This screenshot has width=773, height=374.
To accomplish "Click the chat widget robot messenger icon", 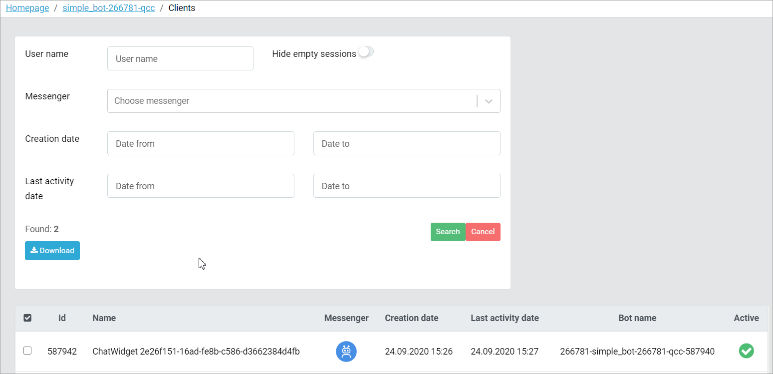I will click(x=346, y=352).
